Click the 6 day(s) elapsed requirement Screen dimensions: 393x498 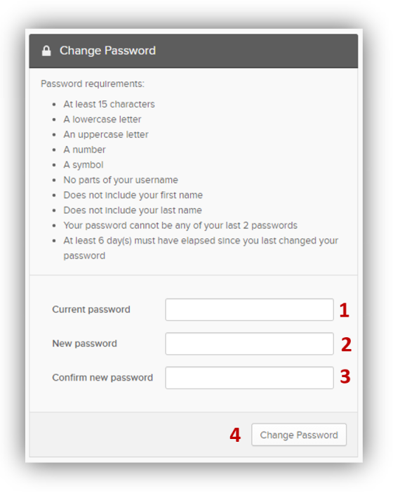point(201,248)
